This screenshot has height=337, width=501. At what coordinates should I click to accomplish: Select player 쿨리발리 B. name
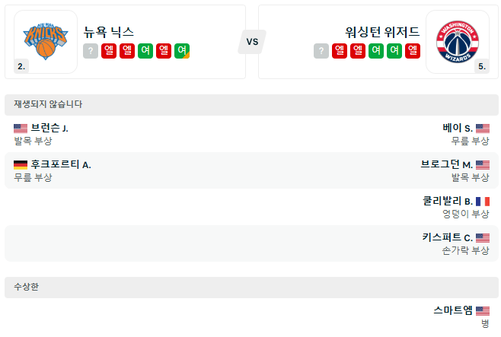coord(448,202)
